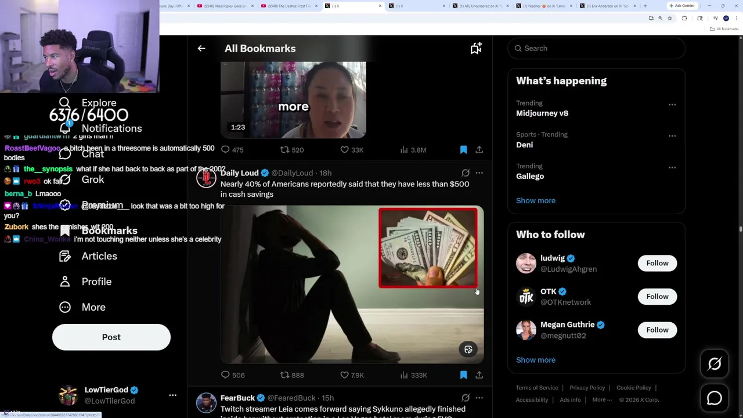743x418 pixels.
Task: Open More menu in the sidebar
Action: click(82, 307)
